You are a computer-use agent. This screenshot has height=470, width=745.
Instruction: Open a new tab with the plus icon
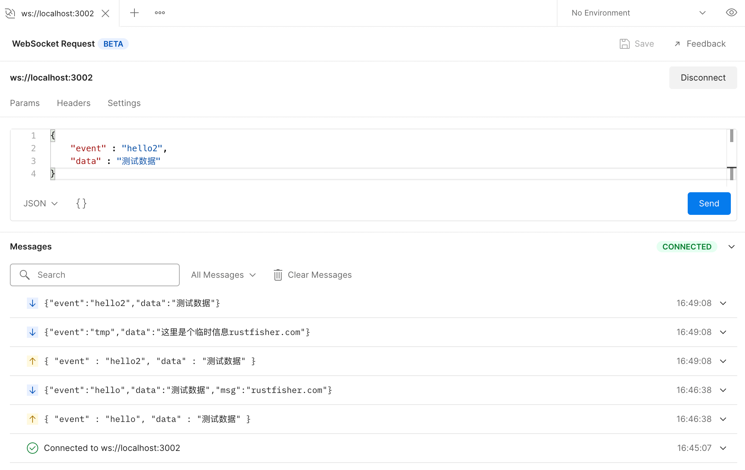134,13
